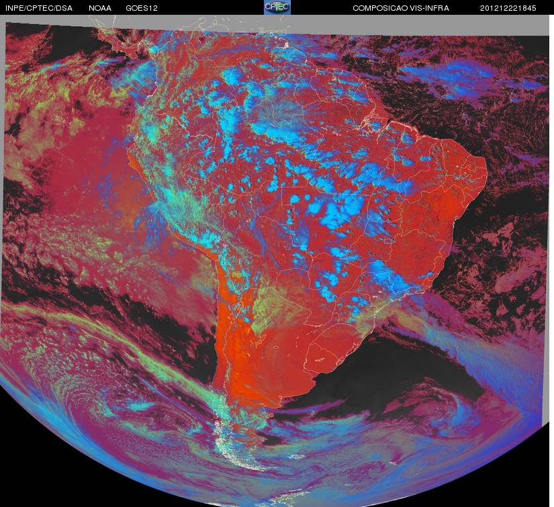Click the 201212221845 timestamp
554x507 pixels.
click(x=508, y=8)
